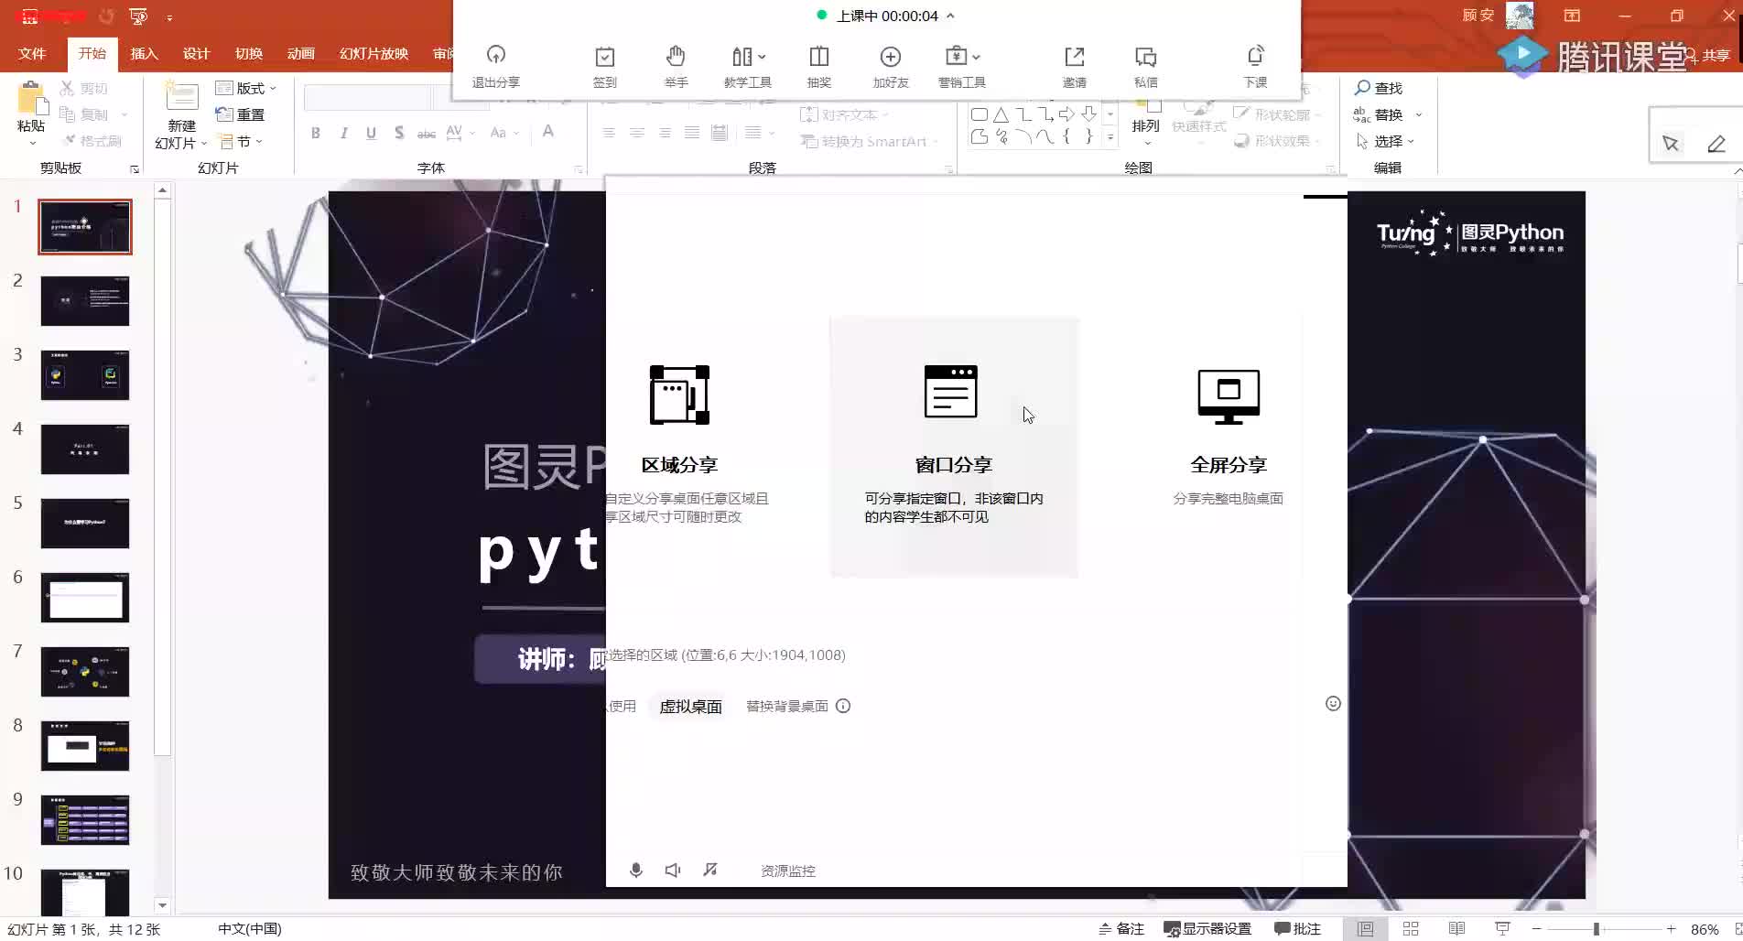Open teaching tools menu (教学工具)
1743x941 pixels.
pyautogui.click(x=748, y=66)
